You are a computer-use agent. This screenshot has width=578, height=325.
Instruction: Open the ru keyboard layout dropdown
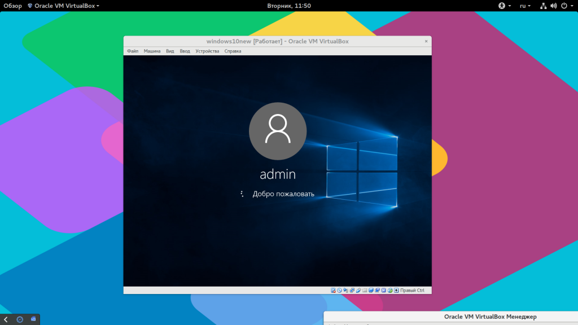[x=525, y=6]
